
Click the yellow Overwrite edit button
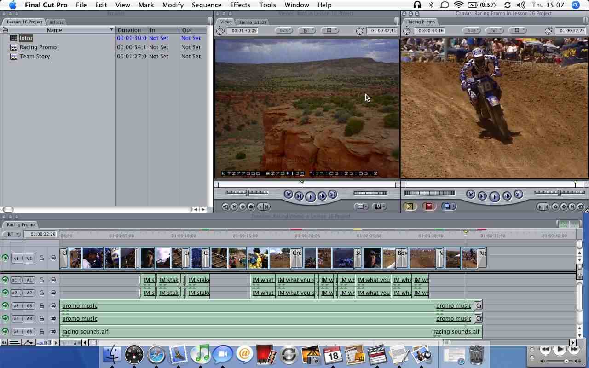click(410, 207)
